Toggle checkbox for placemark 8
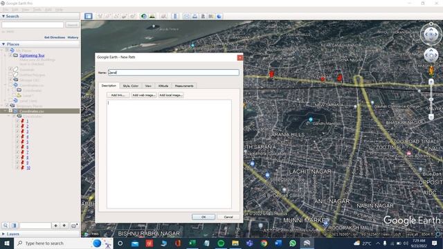The height and width of the screenshot is (249, 443). point(17,158)
